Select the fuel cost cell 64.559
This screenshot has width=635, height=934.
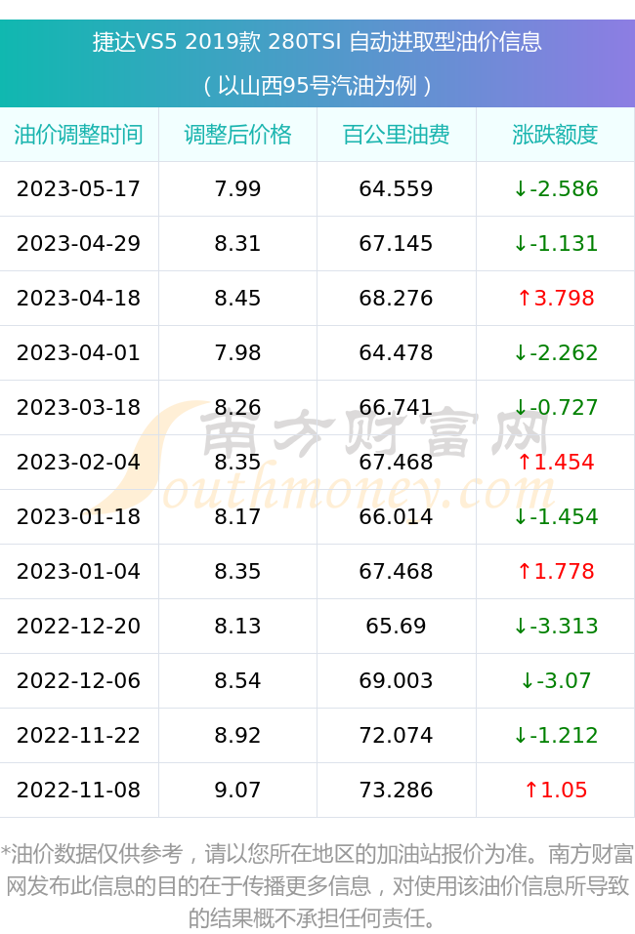tap(396, 188)
